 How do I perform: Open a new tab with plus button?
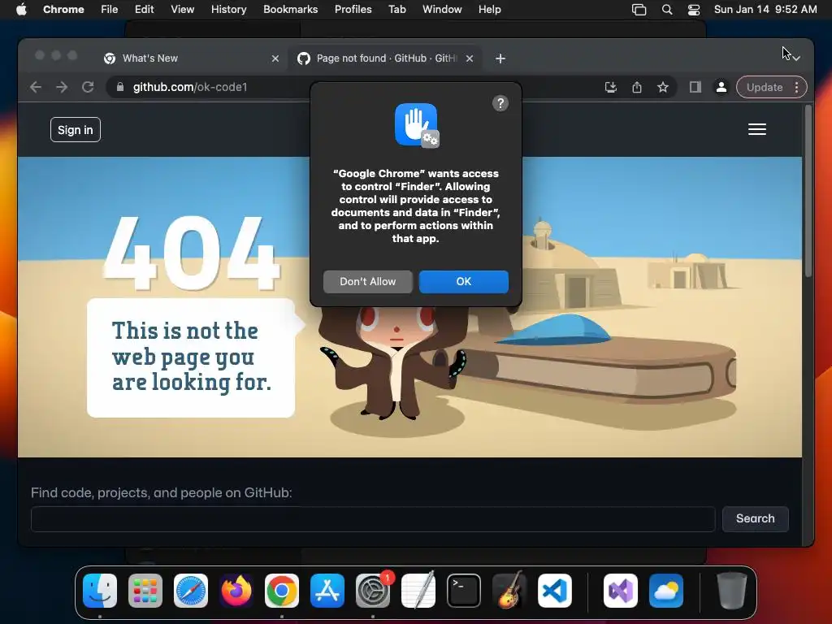point(500,58)
